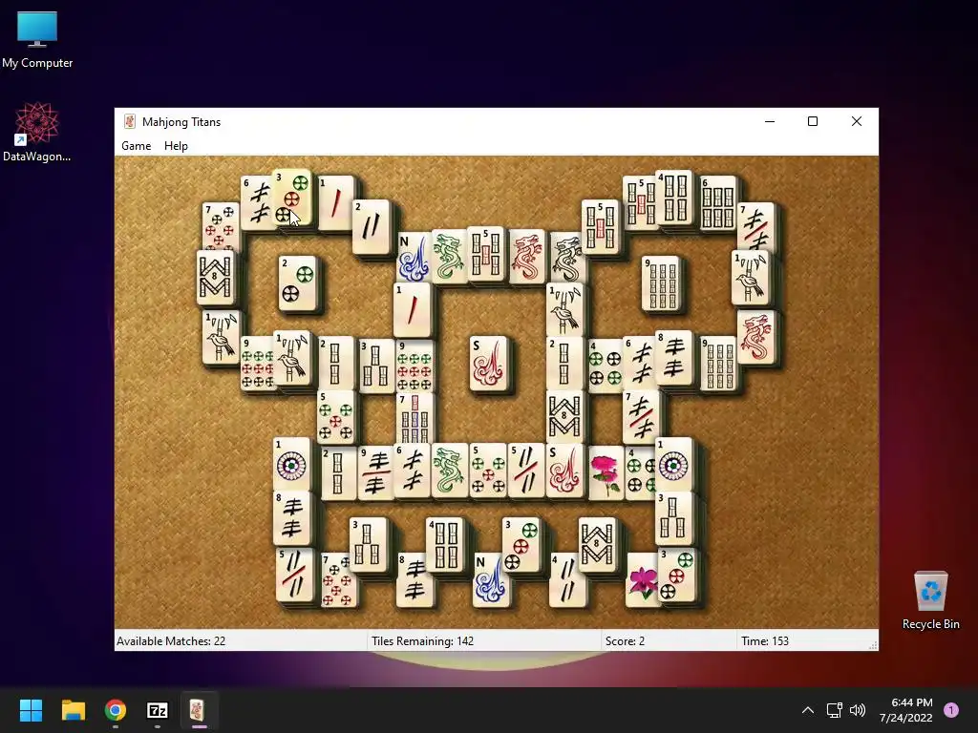Select the 1 character tile beside the highlighted 3 circles
978x733 pixels.
click(x=336, y=202)
